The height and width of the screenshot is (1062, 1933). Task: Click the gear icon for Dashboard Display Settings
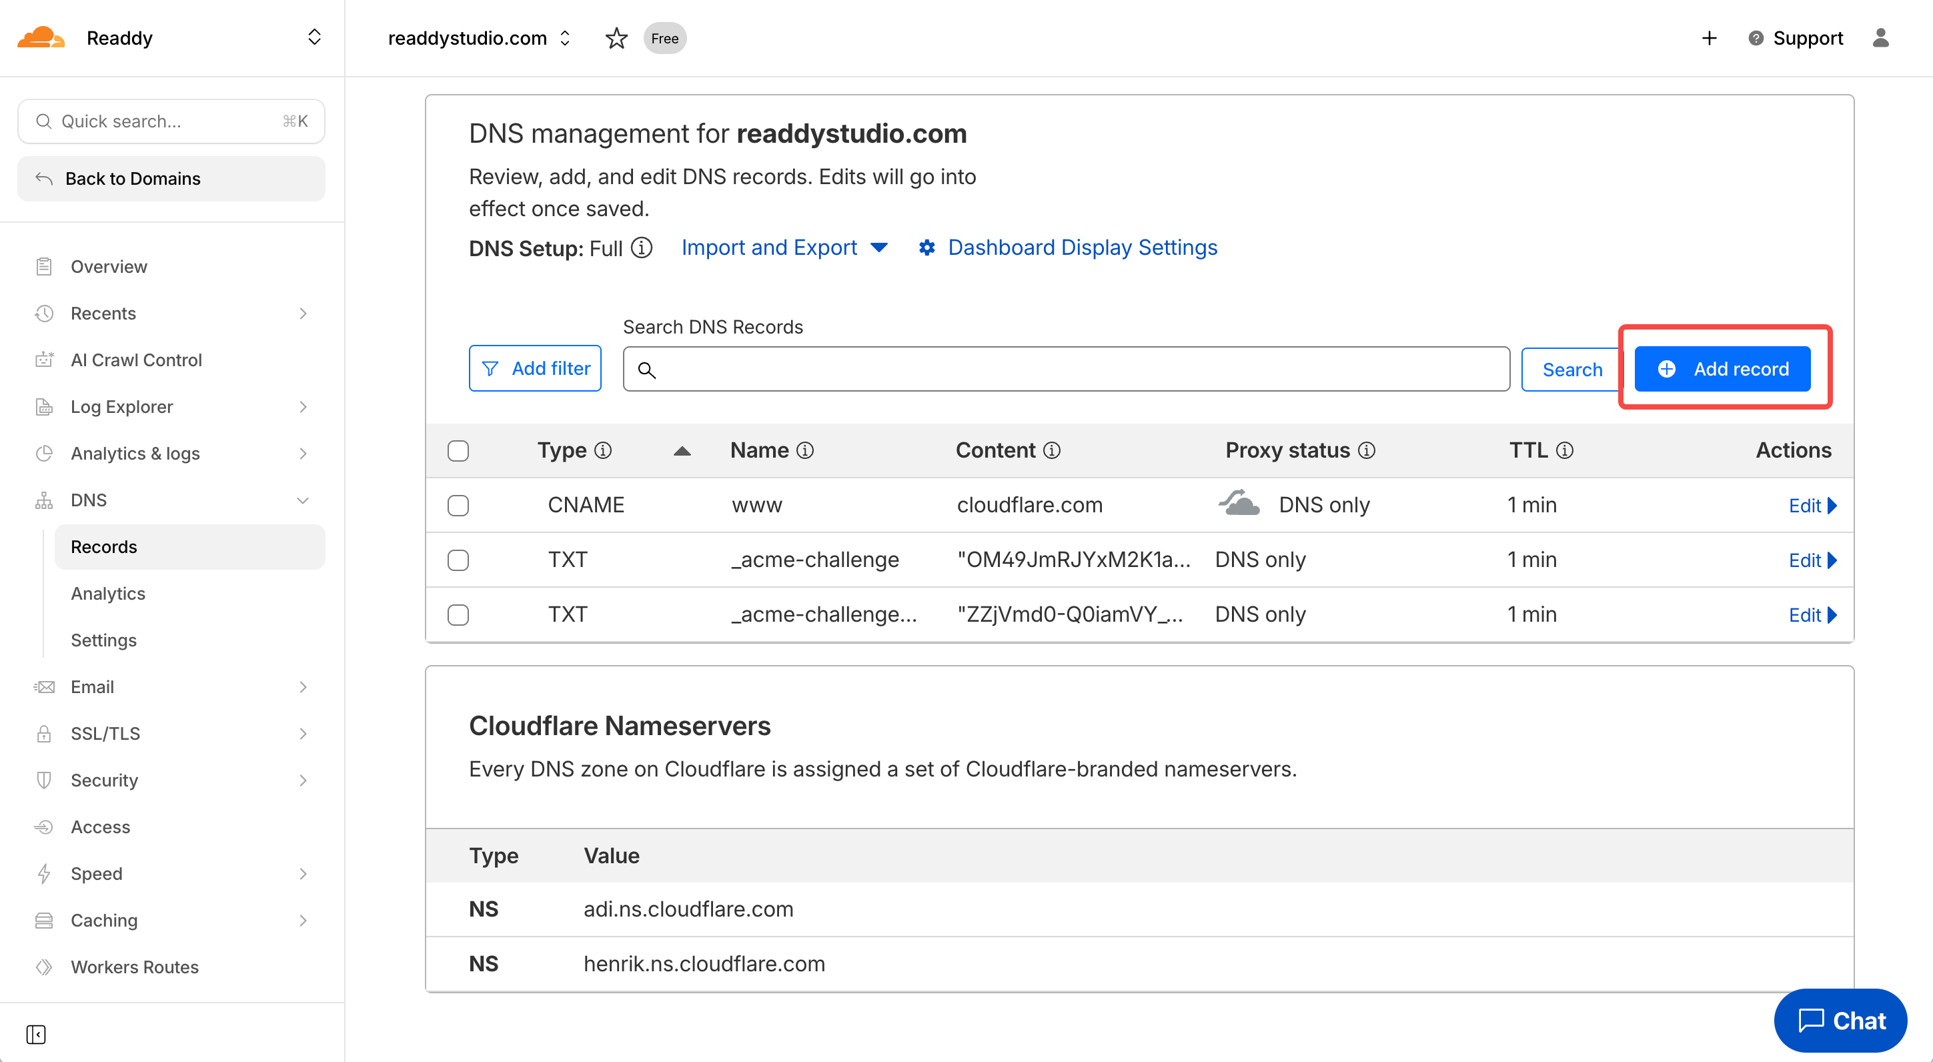tap(926, 247)
